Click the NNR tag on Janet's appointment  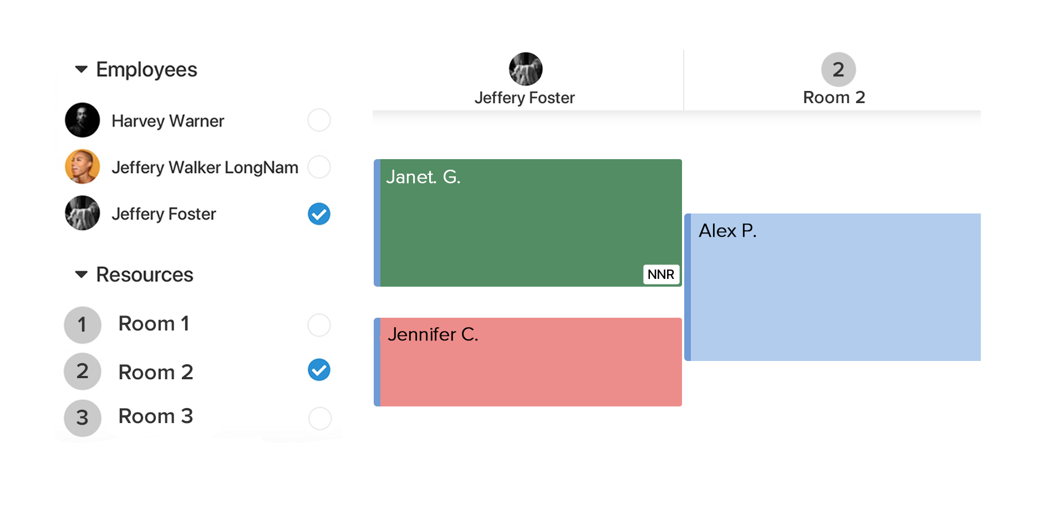pyautogui.click(x=661, y=274)
